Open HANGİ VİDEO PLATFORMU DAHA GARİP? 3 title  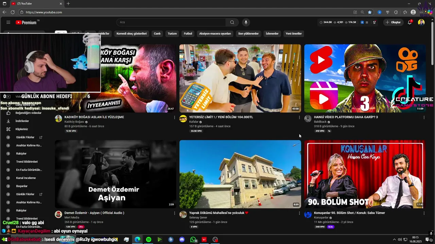(346, 117)
